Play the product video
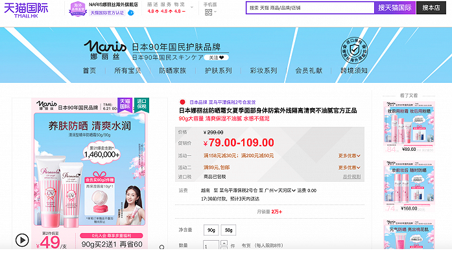452x253 pixels. [22, 240]
